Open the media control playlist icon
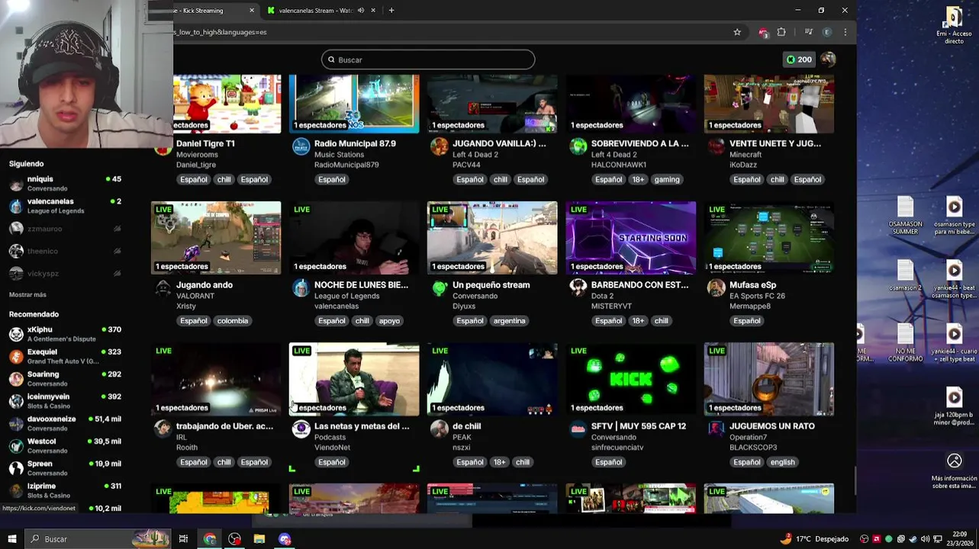 [x=808, y=32]
